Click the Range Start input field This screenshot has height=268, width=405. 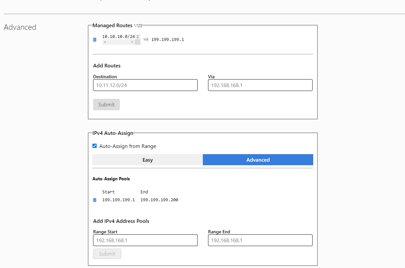tap(145, 240)
